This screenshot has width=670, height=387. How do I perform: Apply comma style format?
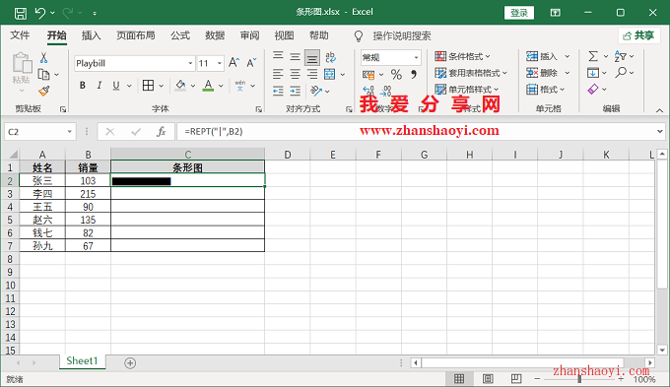[x=414, y=74]
